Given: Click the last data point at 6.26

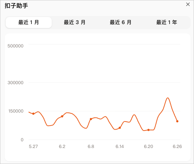Looking at the screenshot, I should tap(177, 121).
